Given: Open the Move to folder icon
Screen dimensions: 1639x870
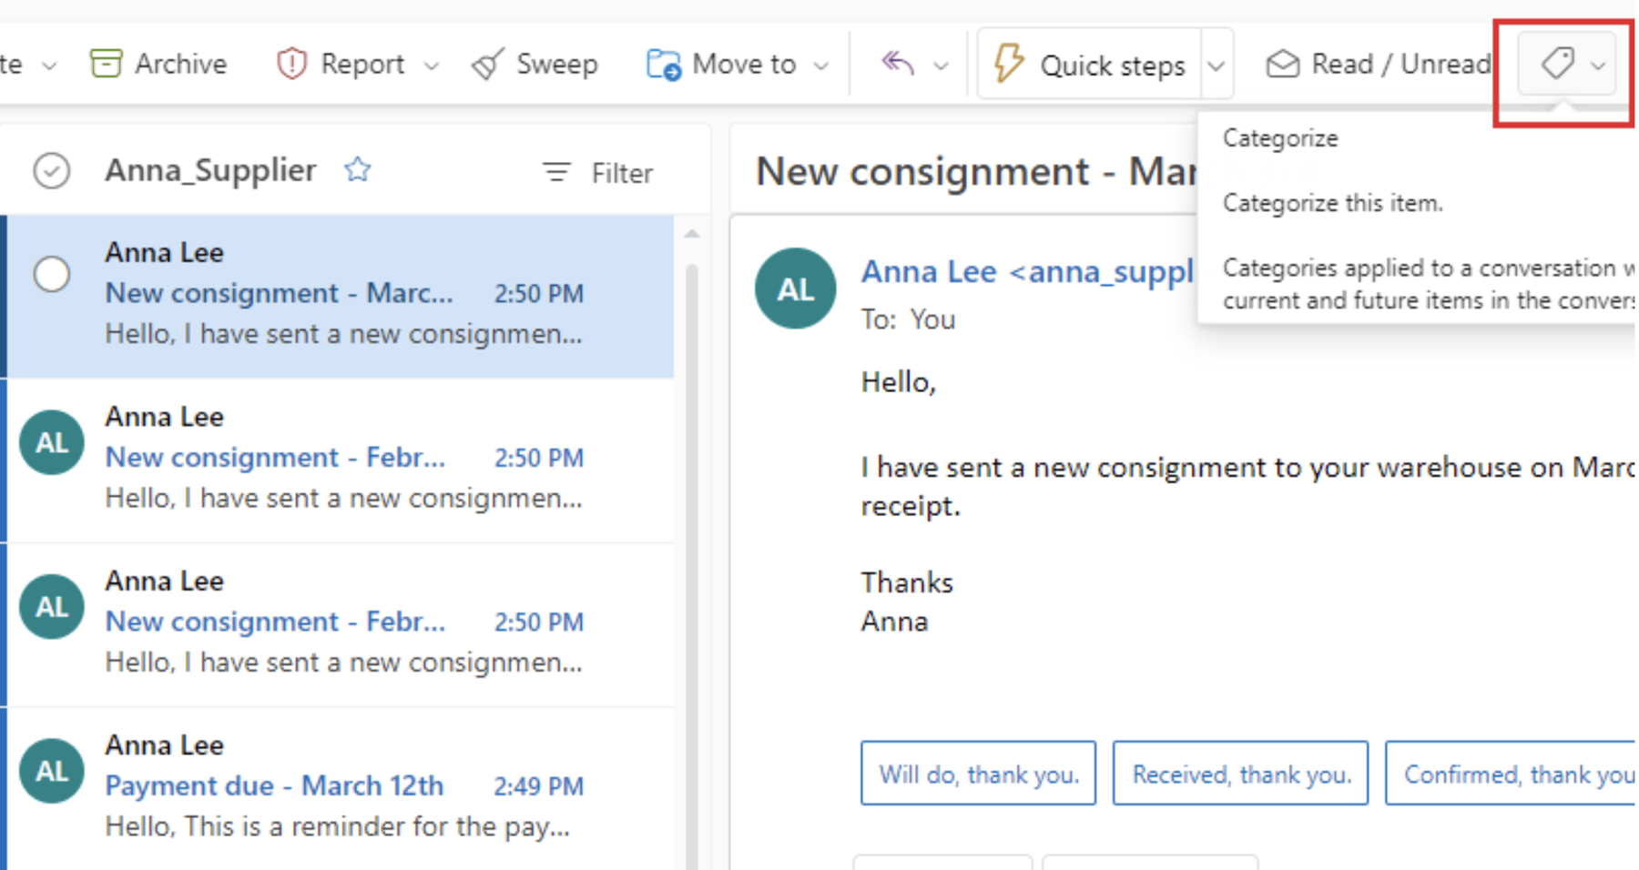Looking at the screenshot, I should [665, 63].
